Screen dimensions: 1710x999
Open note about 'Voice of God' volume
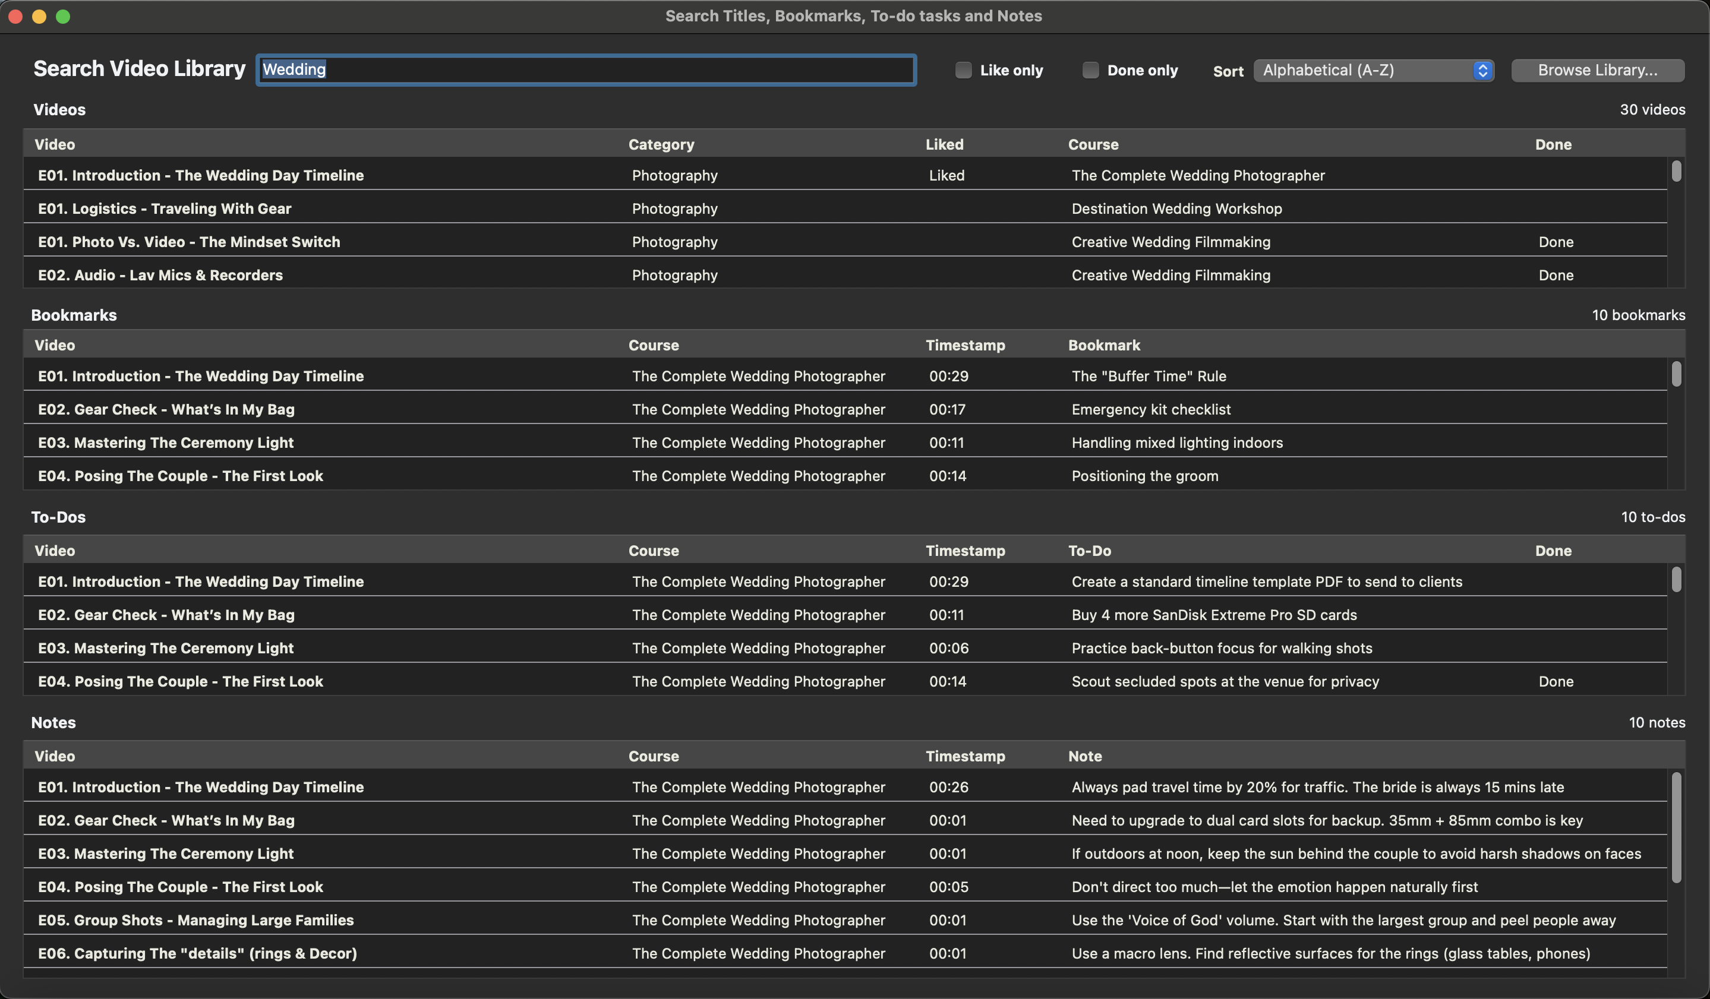click(x=1343, y=921)
